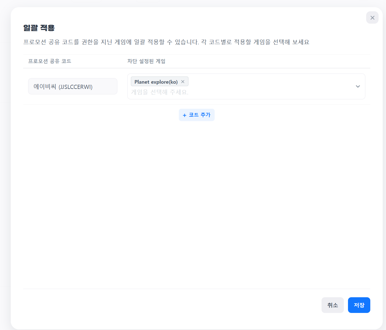This screenshot has width=386, height=330.
Task: Save changes with the 저장 button
Action: pyautogui.click(x=359, y=305)
